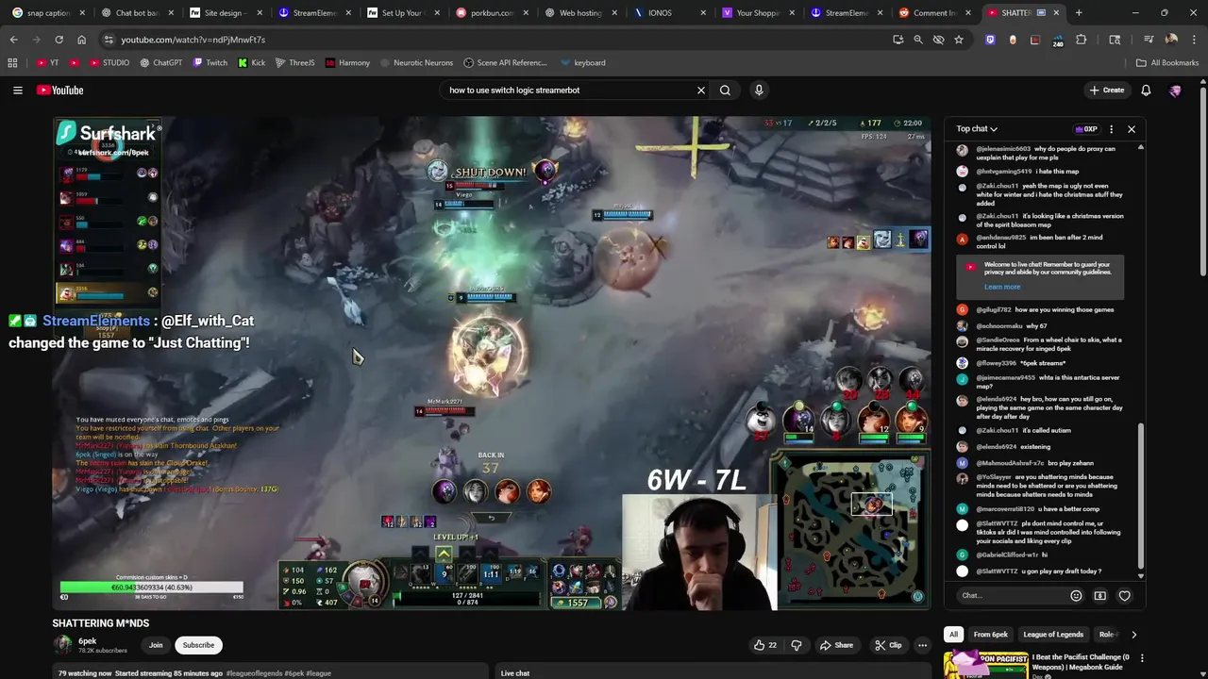This screenshot has width=1208, height=679.
Task: Open the Neurotic Neurons bookmark
Action: [x=417, y=62]
